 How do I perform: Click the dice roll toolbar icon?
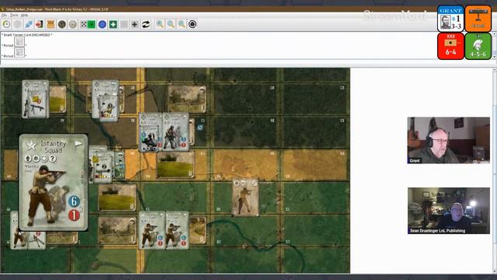[83, 24]
